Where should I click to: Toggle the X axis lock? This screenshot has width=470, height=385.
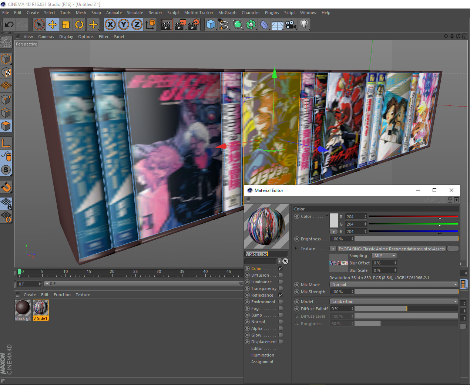[x=110, y=25]
